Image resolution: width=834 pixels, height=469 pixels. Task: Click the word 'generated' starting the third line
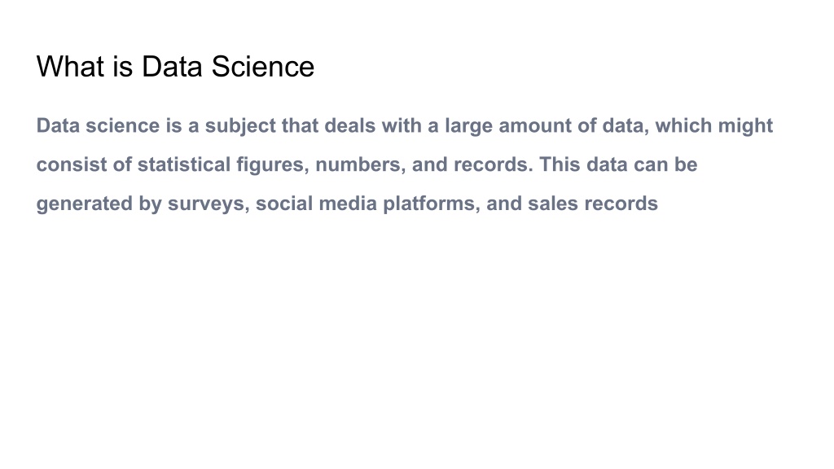coord(85,204)
